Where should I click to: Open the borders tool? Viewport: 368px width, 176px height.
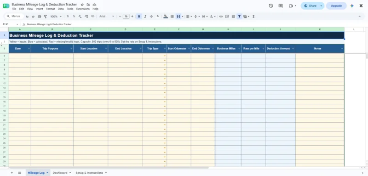(x=172, y=17)
